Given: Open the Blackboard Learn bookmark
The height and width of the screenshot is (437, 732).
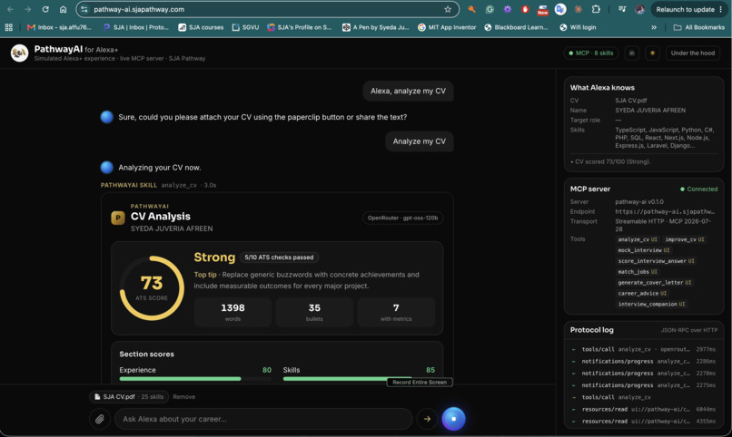Looking at the screenshot, I should click(516, 27).
